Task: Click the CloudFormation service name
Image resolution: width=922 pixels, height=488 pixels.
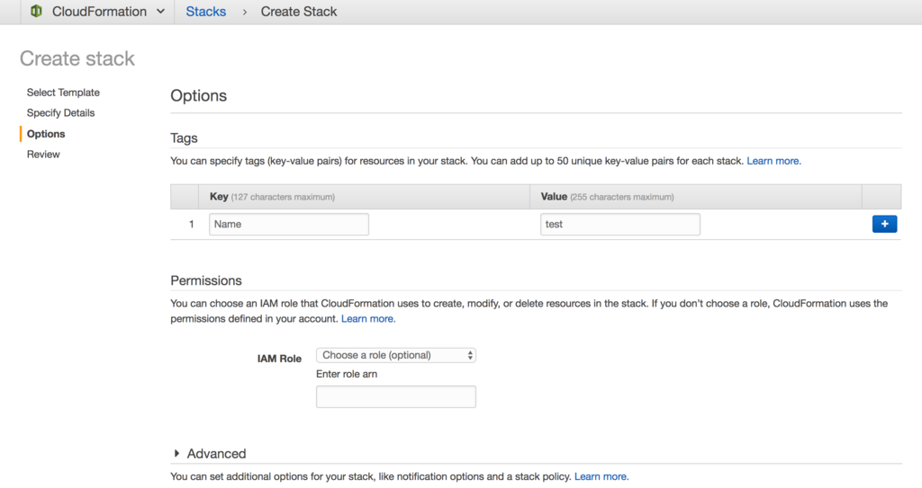Action: (99, 12)
